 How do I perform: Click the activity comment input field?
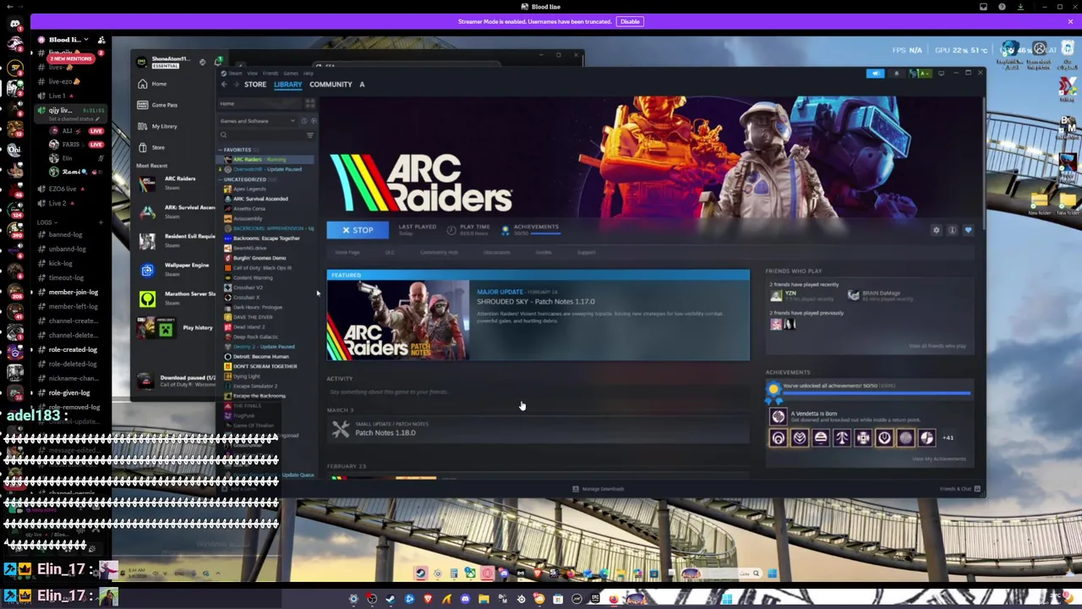pyautogui.click(x=537, y=392)
